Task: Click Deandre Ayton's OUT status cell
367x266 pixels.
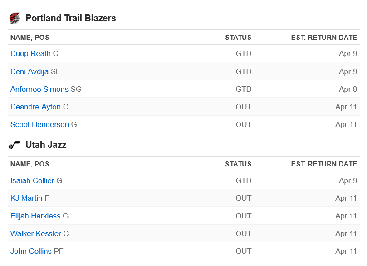Action: tap(244, 107)
